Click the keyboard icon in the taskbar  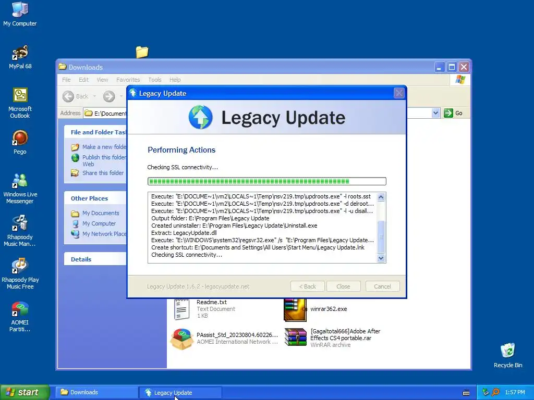(466, 393)
